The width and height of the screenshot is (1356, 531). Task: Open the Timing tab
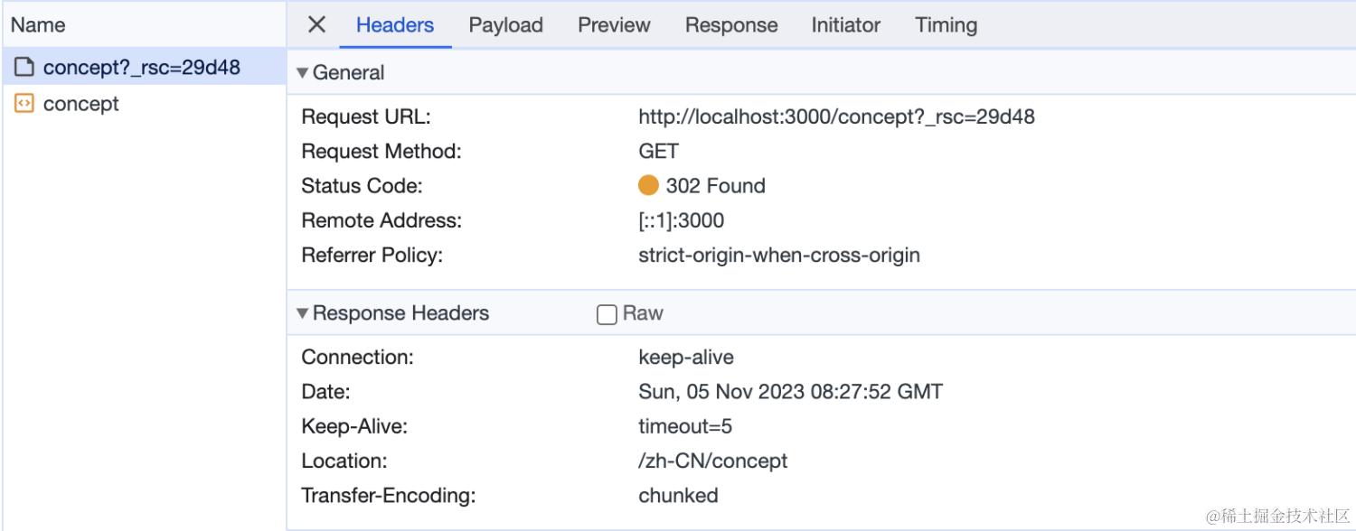pos(946,25)
